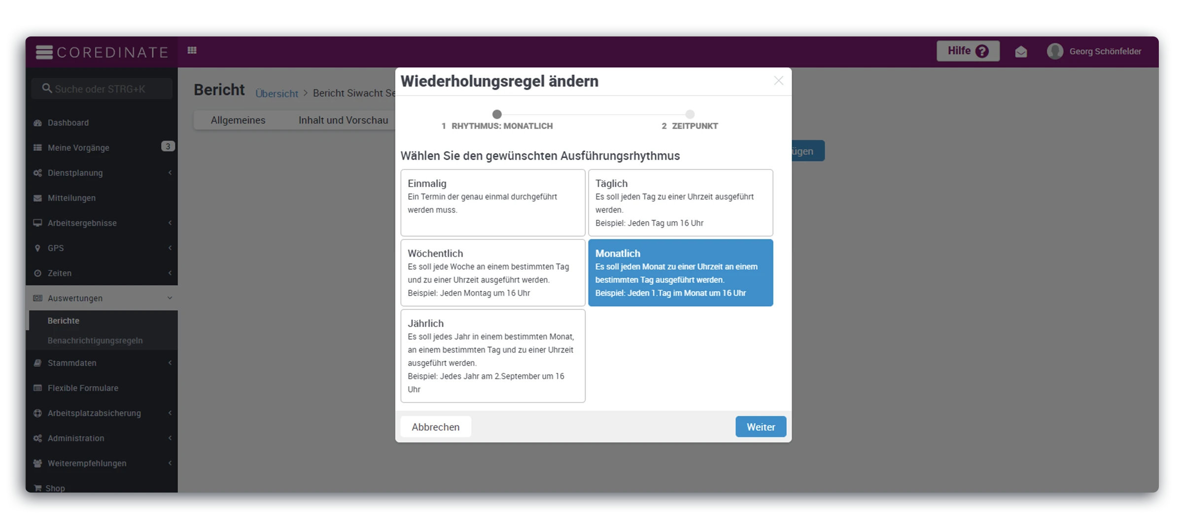1183x529 pixels.
Task: Collapse the Auswertungen submenu chevron
Action: coord(170,298)
